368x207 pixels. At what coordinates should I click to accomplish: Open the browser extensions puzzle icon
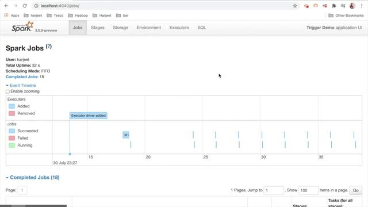[x=333, y=6]
